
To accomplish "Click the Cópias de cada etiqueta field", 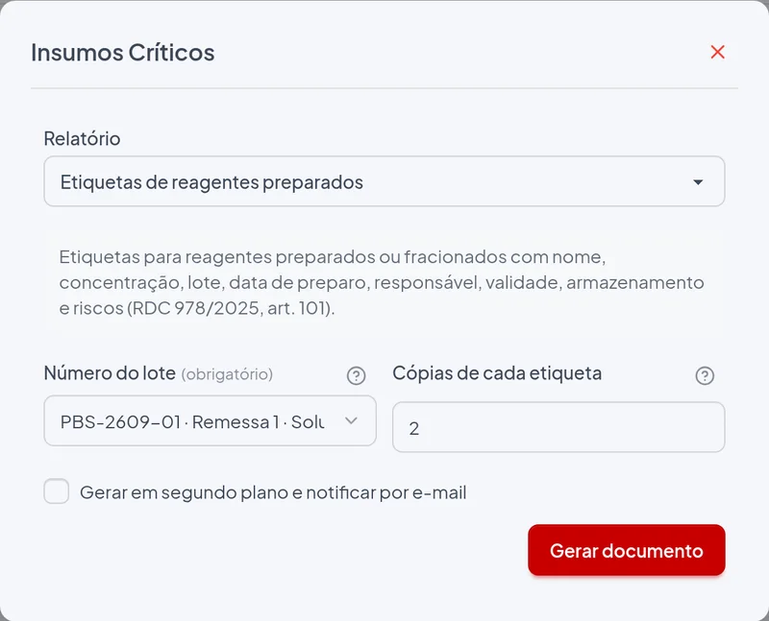I will (x=558, y=427).
